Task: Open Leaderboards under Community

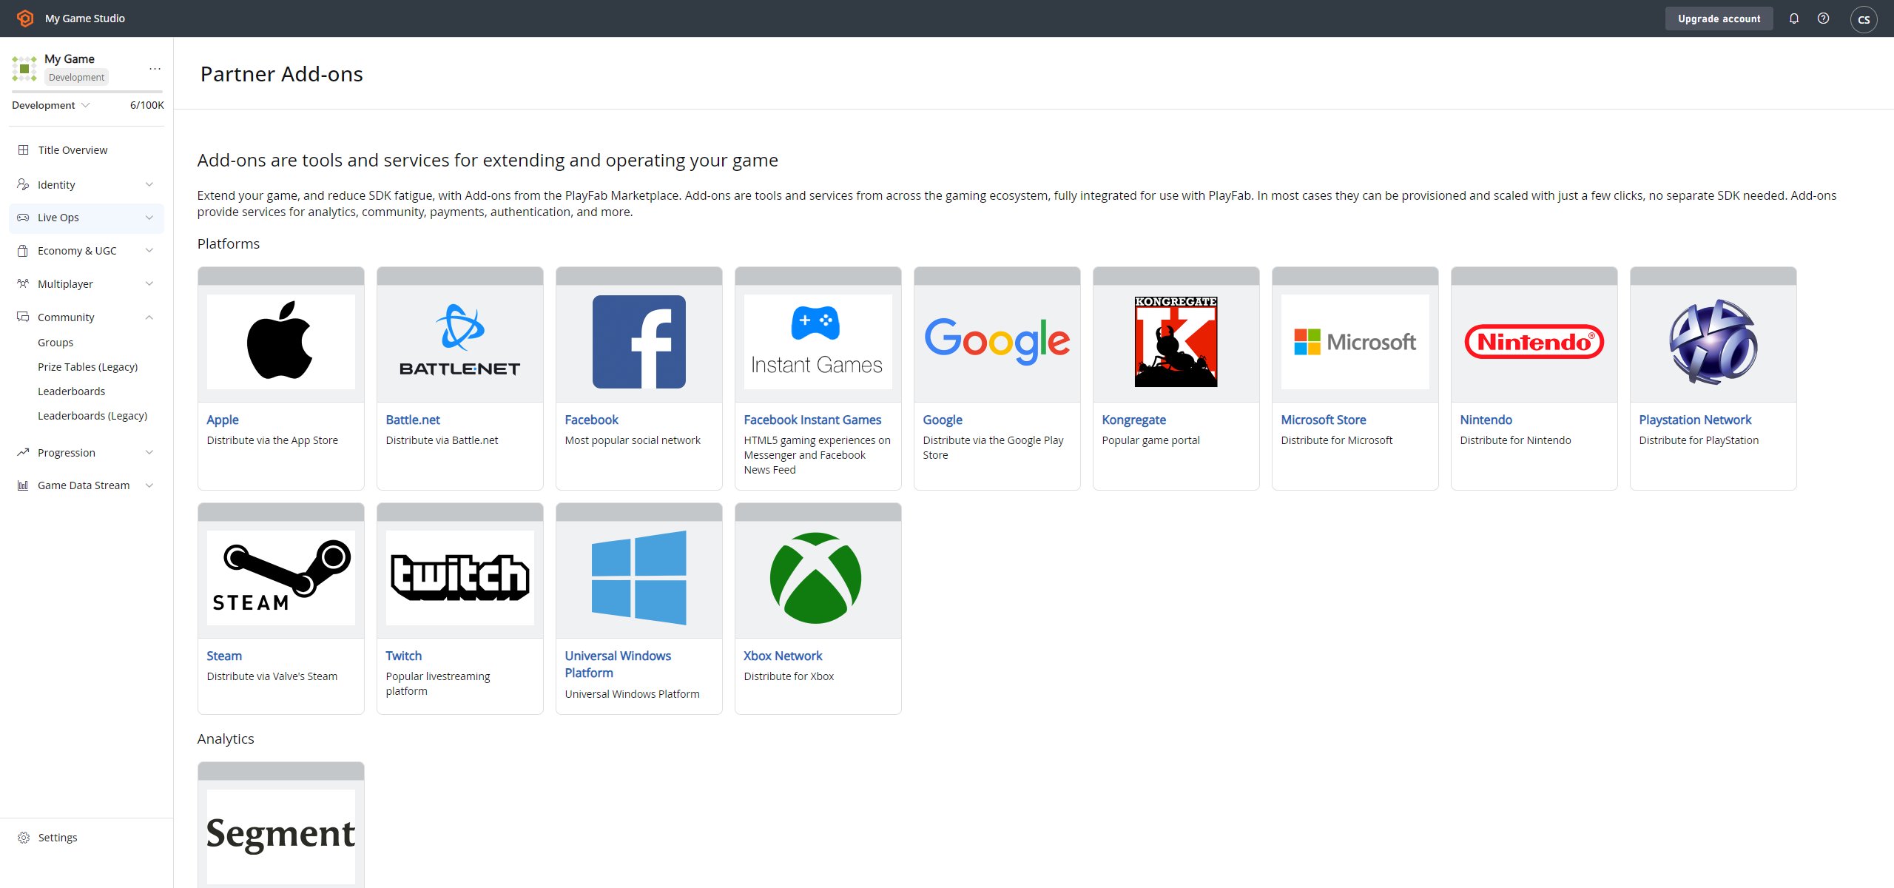Action: point(71,391)
